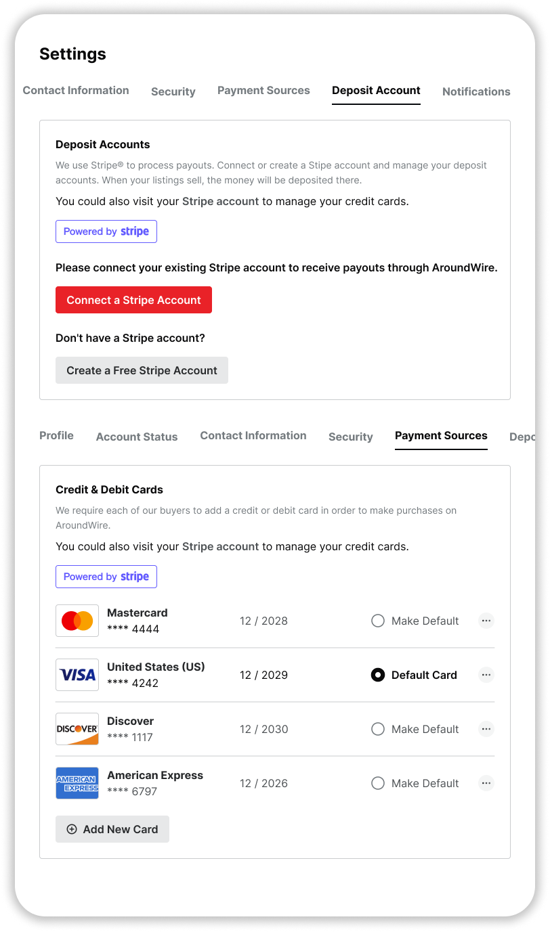Click the Discover card brand icon
The height and width of the screenshot is (932, 550).
pos(77,728)
